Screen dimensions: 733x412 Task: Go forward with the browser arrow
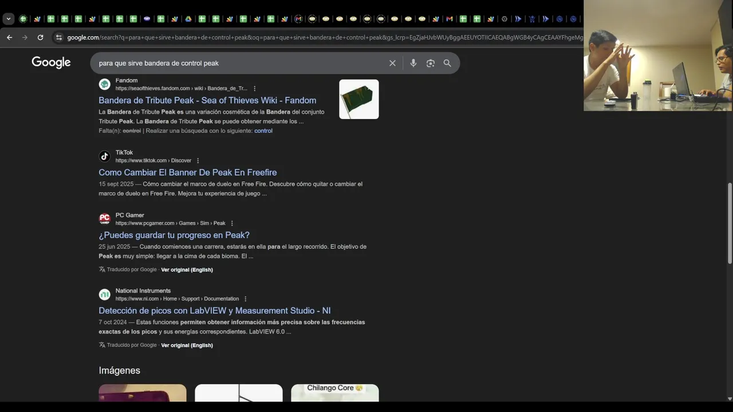pyautogui.click(x=25, y=37)
